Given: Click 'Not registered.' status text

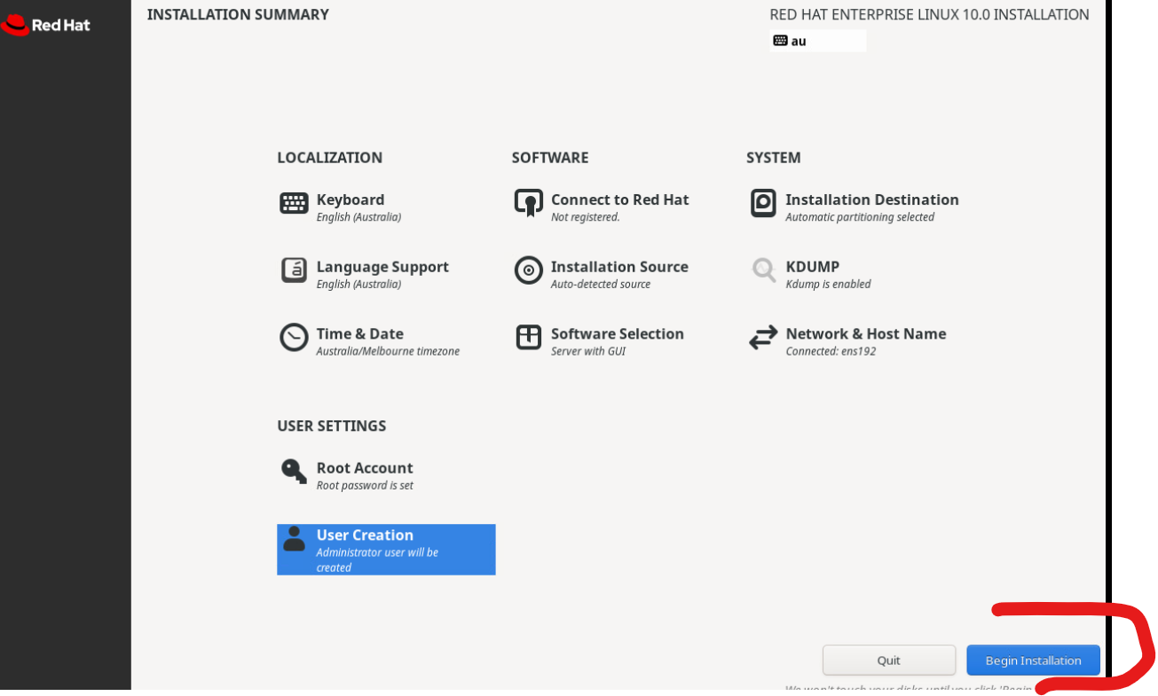Looking at the screenshot, I should pyautogui.click(x=585, y=217).
